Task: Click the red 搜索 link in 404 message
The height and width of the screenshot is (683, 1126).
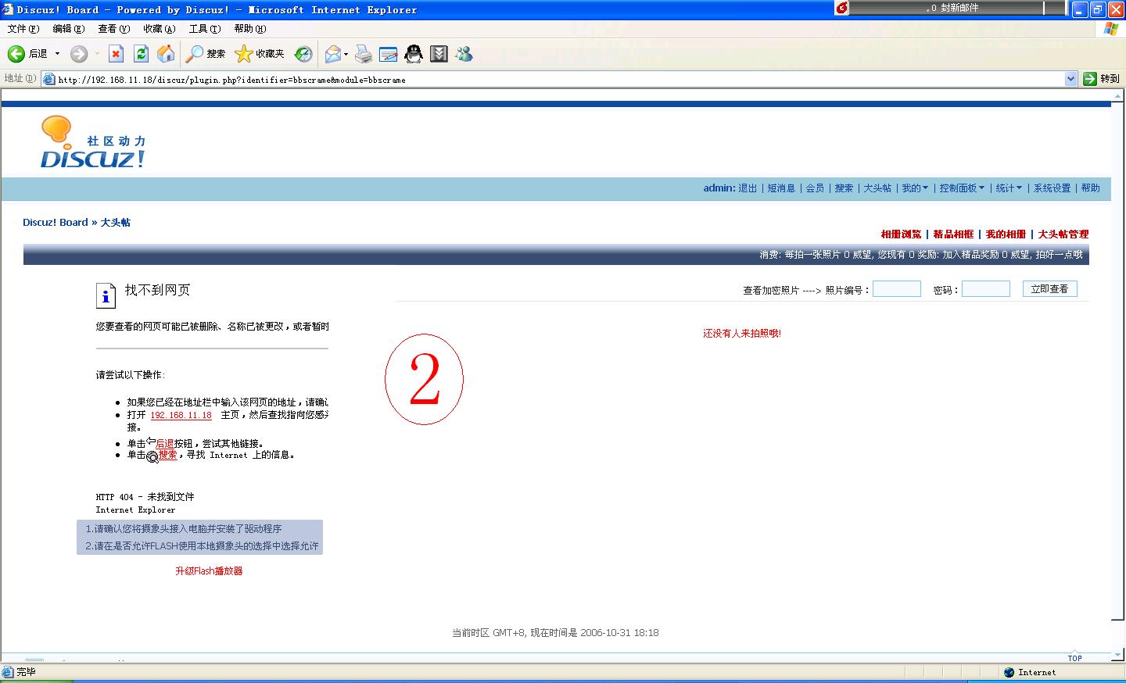Action: 167,455
